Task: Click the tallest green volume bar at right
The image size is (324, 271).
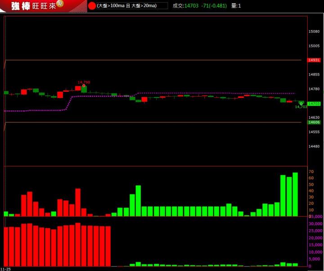Action: (295, 195)
